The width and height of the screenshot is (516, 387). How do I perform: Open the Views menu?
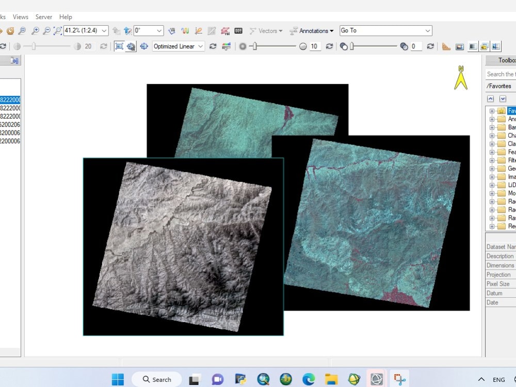point(21,17)
